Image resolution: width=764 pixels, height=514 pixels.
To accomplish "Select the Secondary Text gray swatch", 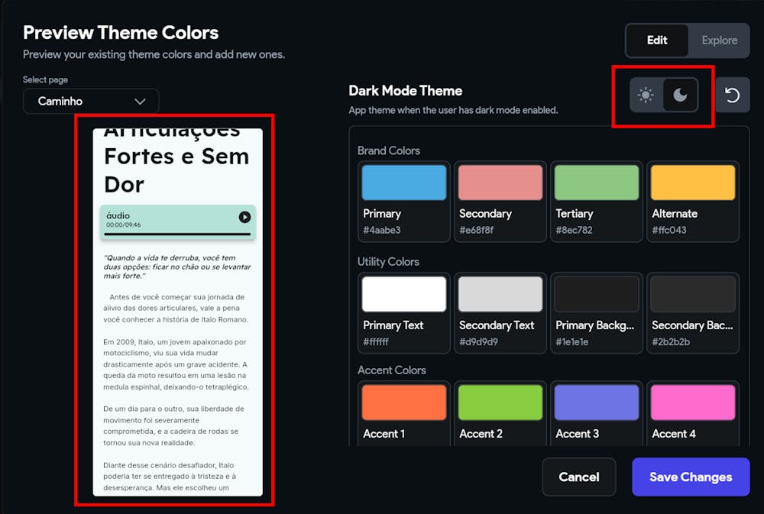I will coord(500,294).
